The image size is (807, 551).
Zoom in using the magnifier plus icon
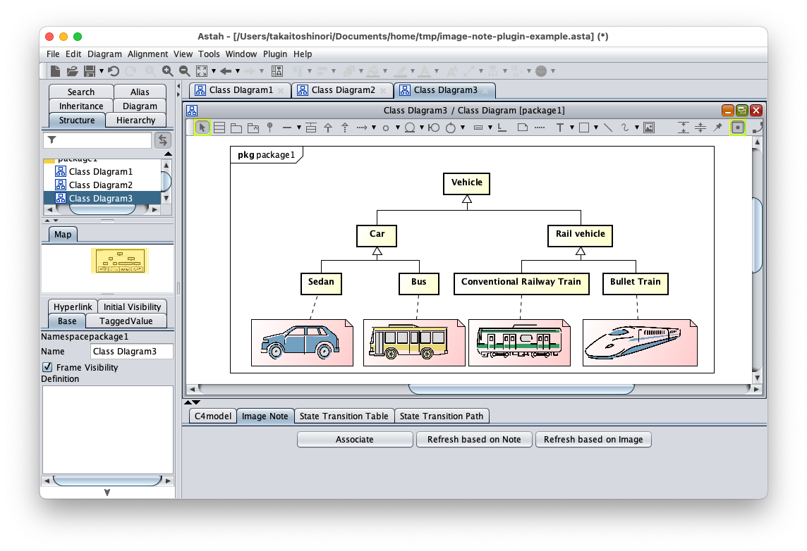point(167,71)
